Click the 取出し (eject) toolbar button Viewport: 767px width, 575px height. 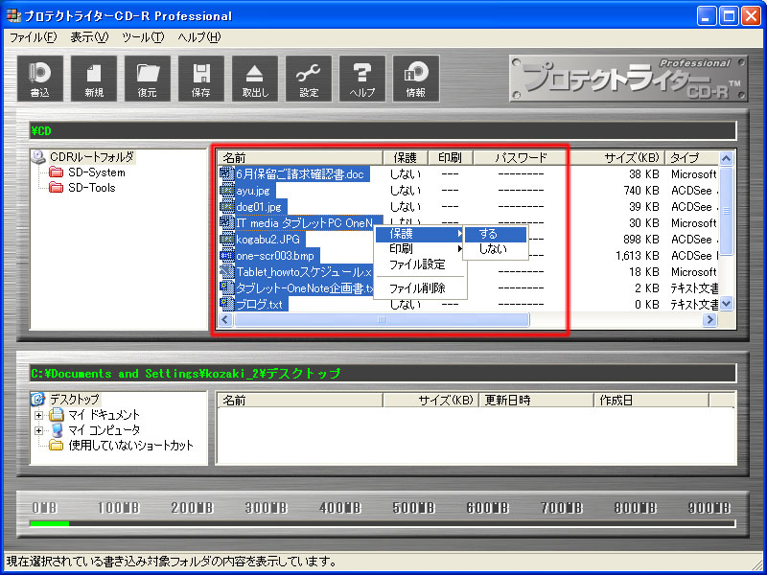tap(255, 79)
